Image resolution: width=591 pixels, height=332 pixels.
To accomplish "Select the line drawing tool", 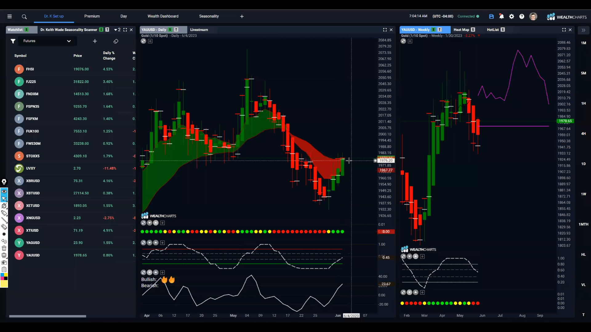I will click(4, 220).
